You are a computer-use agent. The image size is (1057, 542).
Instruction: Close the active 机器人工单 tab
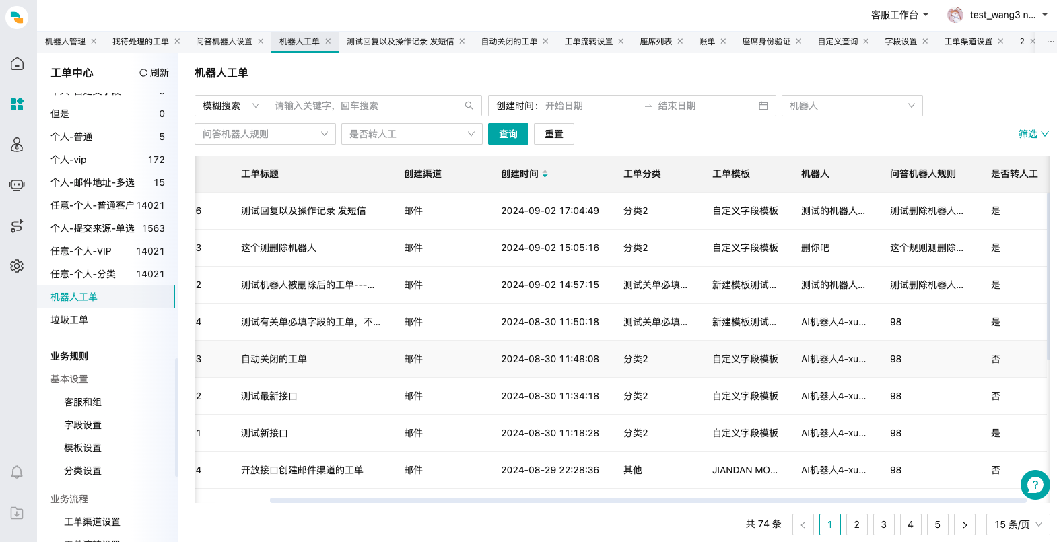click(328, 41)
